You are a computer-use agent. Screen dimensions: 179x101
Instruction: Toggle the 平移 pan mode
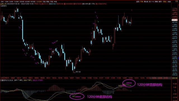pos(142,2)
